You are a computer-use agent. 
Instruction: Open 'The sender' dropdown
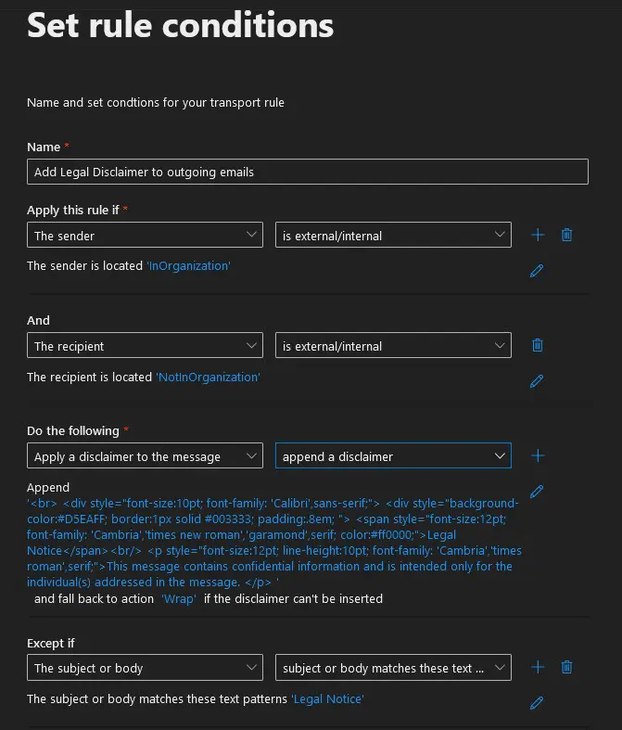[x=145, y=236]
